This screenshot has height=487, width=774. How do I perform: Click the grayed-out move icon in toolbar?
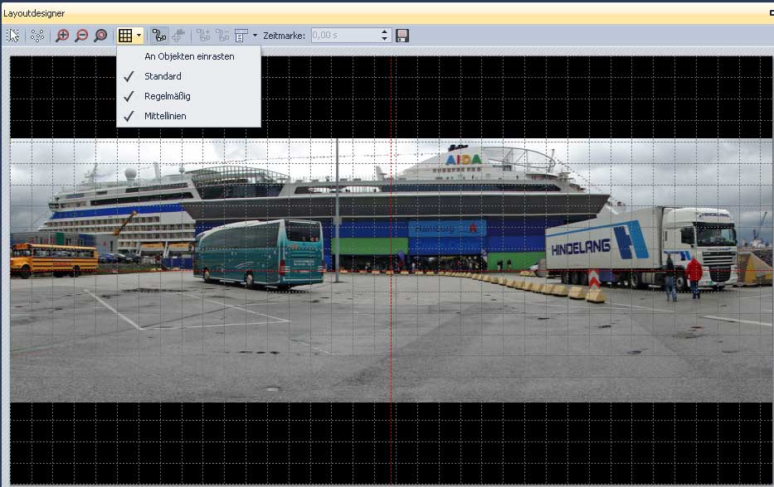click(x=178, y=36)
